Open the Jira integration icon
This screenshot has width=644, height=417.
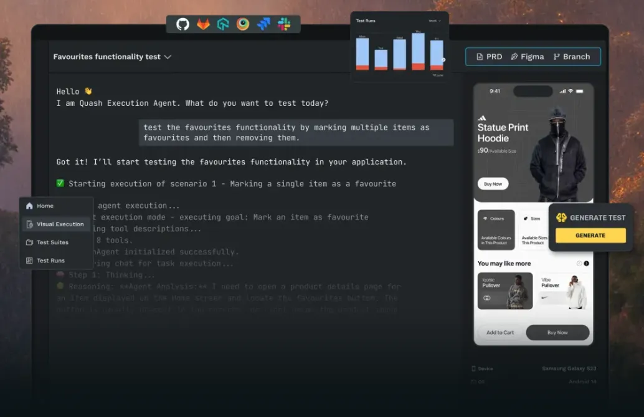pos(263,24)
